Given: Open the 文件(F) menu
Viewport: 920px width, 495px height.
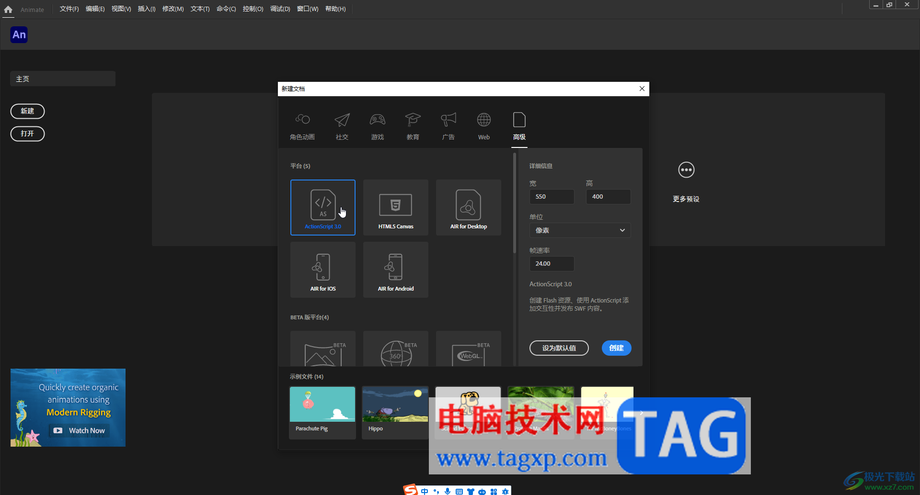Looking at the screenshot, I should pyautogui.click(x=69, y=9).
